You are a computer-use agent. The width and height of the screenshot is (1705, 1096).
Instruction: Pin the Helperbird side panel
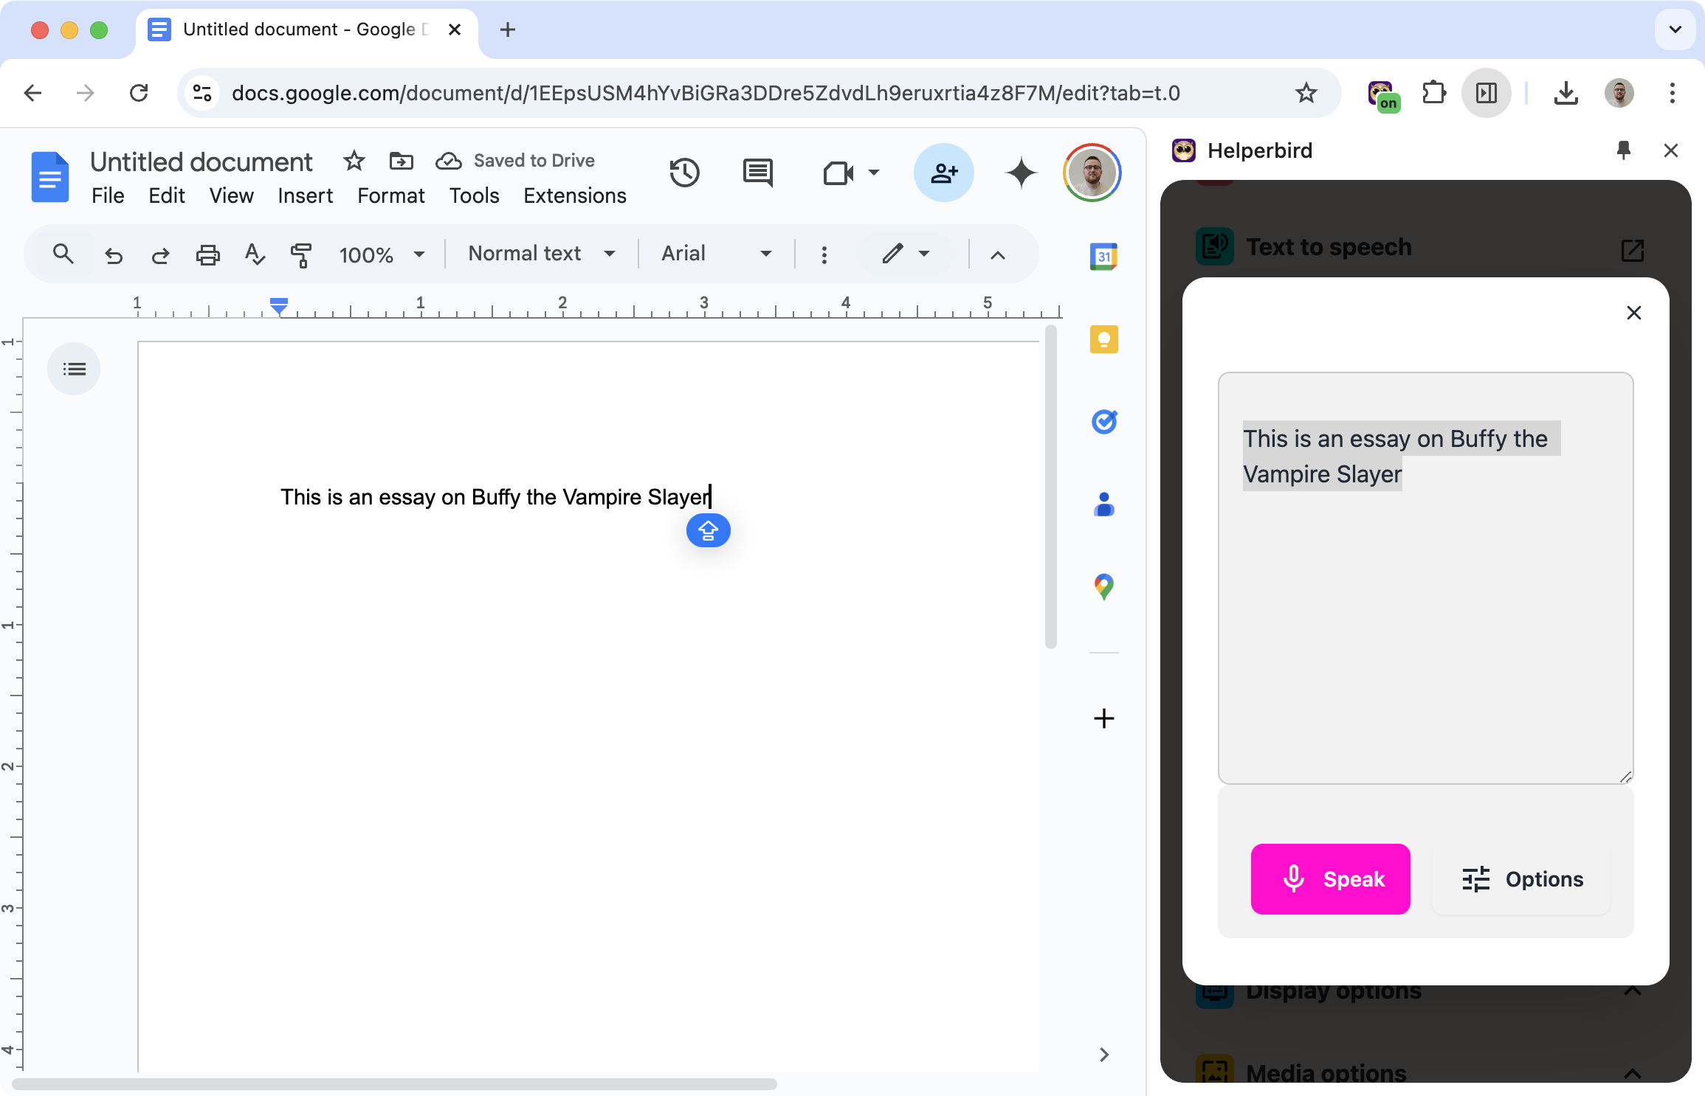[x=1623, y=150]
